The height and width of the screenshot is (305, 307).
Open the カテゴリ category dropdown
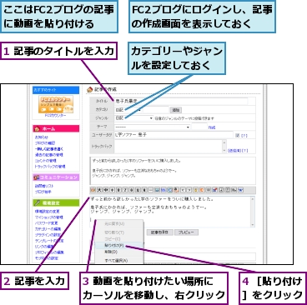128,110
